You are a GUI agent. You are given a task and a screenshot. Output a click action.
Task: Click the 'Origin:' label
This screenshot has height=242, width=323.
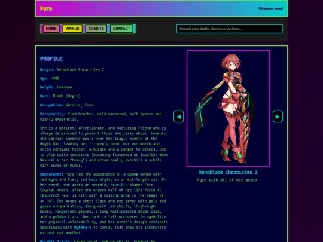point(47,69)
